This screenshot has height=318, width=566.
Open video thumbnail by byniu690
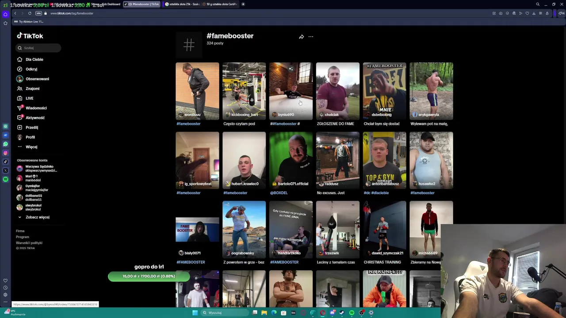291,91
